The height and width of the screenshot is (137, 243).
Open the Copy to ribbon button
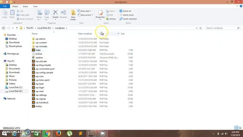point(47,15)
